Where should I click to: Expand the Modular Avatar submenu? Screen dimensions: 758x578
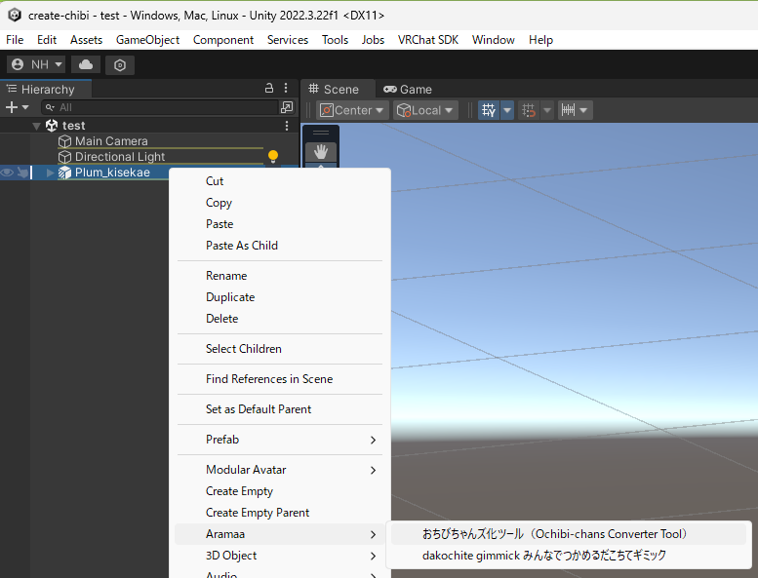[x=280, y=470]
